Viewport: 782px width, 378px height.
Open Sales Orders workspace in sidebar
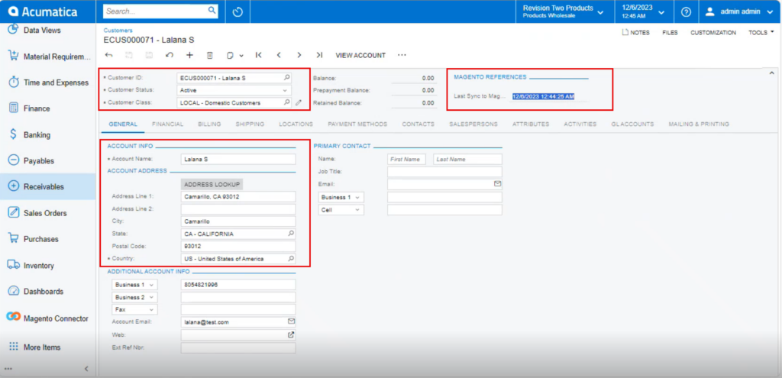pyautogui.click(x=48, y=213)
